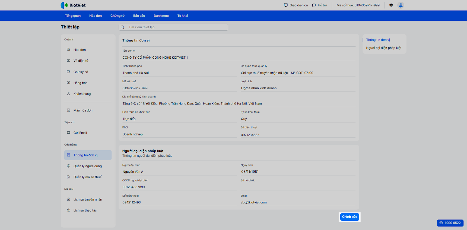View Lịch sử truyền nhận data
The width and height of the screenshot is (467, 230).
pyautogui.click(x=88, y=200)
